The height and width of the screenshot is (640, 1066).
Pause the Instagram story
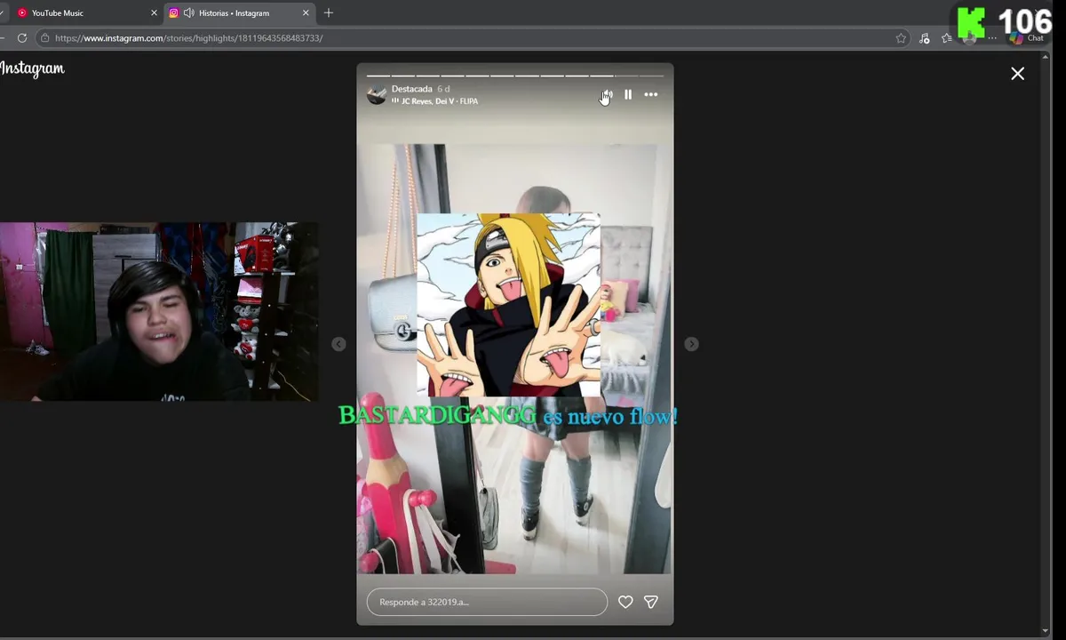[x=628, y=94]
